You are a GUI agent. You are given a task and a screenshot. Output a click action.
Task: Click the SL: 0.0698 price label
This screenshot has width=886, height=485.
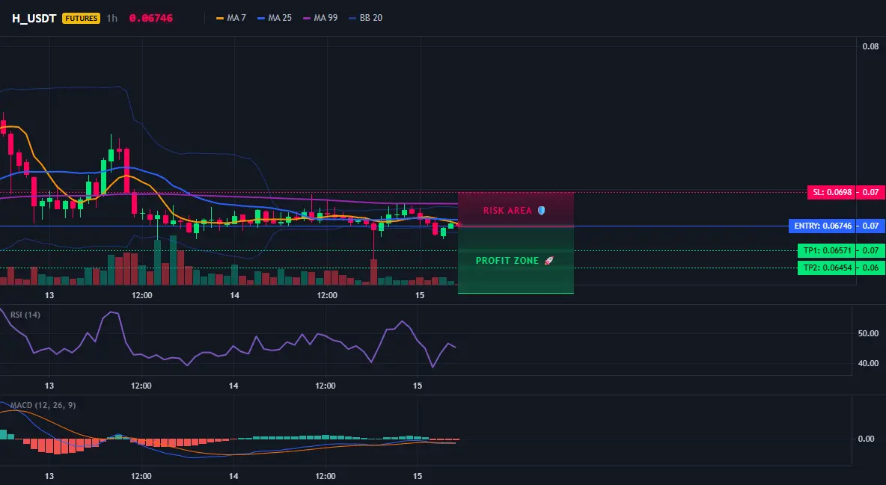point(832,193)
